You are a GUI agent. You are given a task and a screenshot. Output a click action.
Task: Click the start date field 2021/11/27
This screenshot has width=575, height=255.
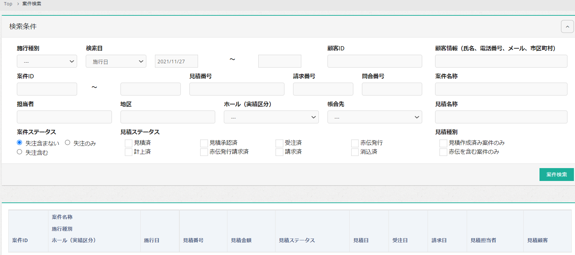pos(176,62)
